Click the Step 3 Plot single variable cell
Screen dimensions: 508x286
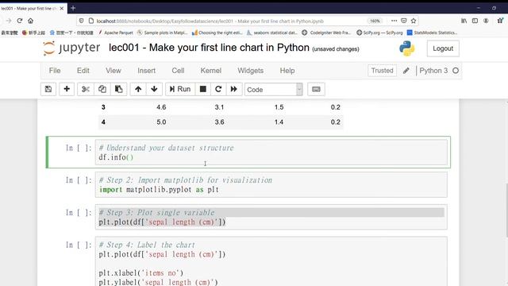[x=271, y=217]
